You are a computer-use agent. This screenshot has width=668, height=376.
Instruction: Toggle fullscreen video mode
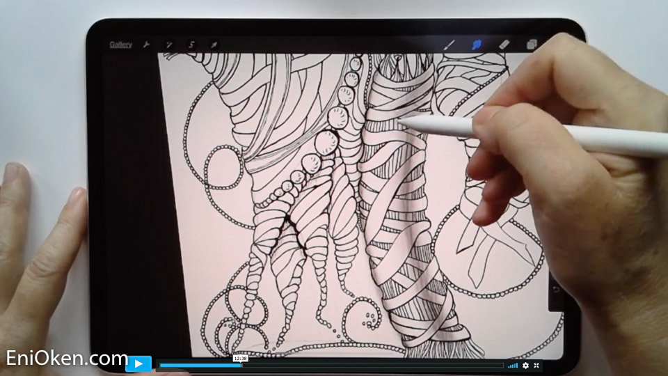pyautogui.click(x=536, y=366)
